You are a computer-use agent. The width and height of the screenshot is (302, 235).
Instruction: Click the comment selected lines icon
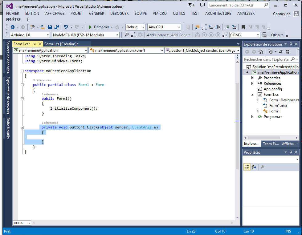(227, 27)
